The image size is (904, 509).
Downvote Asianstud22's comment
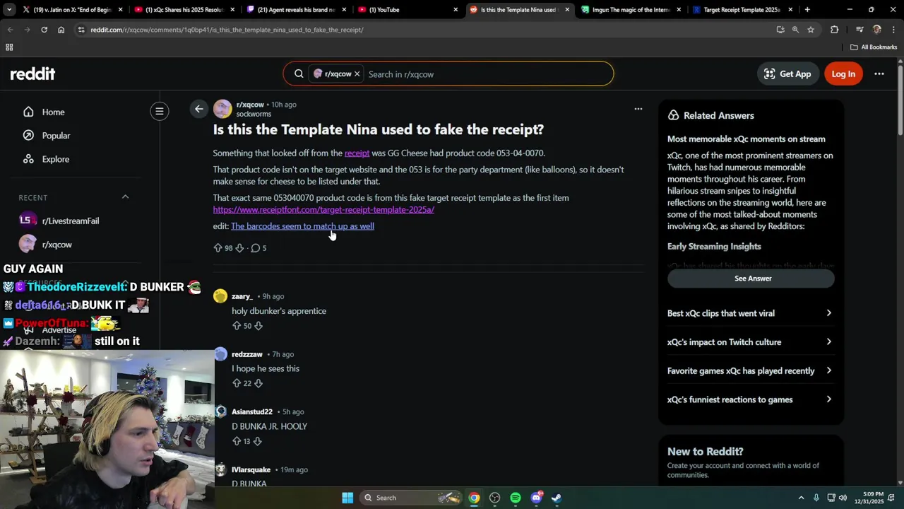[x=257, y=441]
